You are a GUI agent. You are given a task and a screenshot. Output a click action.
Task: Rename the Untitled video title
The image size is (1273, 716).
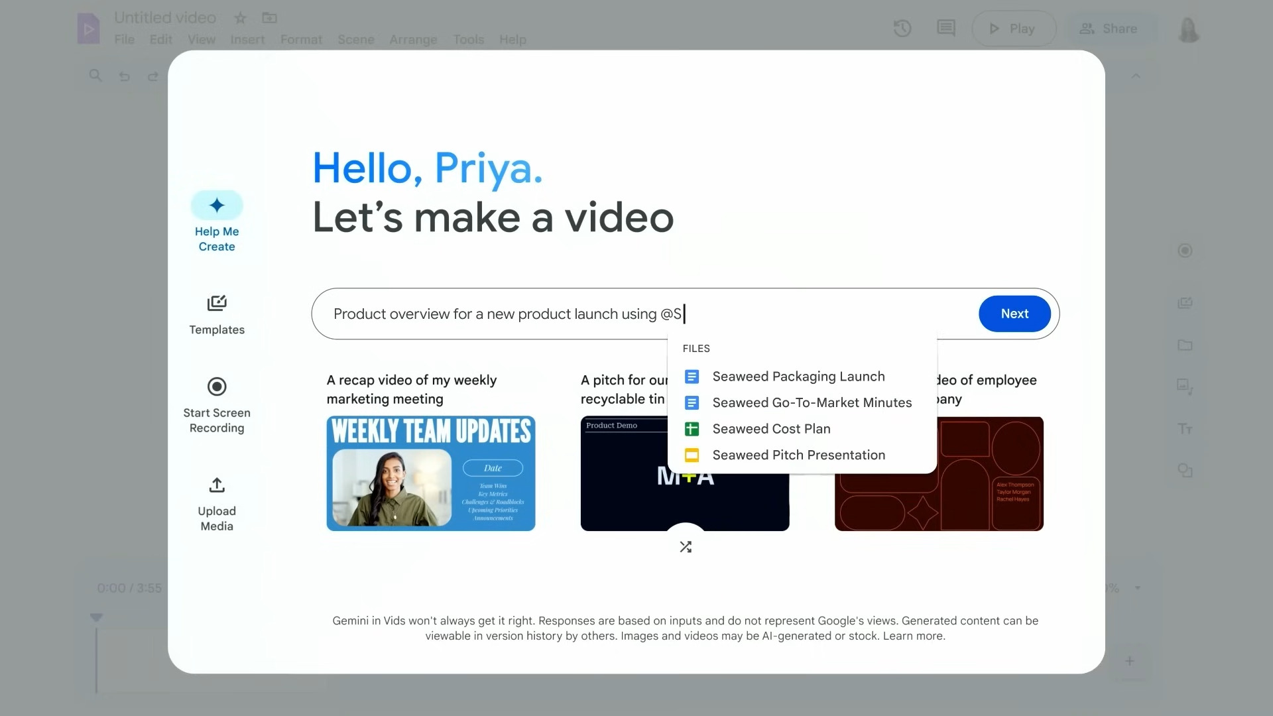165,18
